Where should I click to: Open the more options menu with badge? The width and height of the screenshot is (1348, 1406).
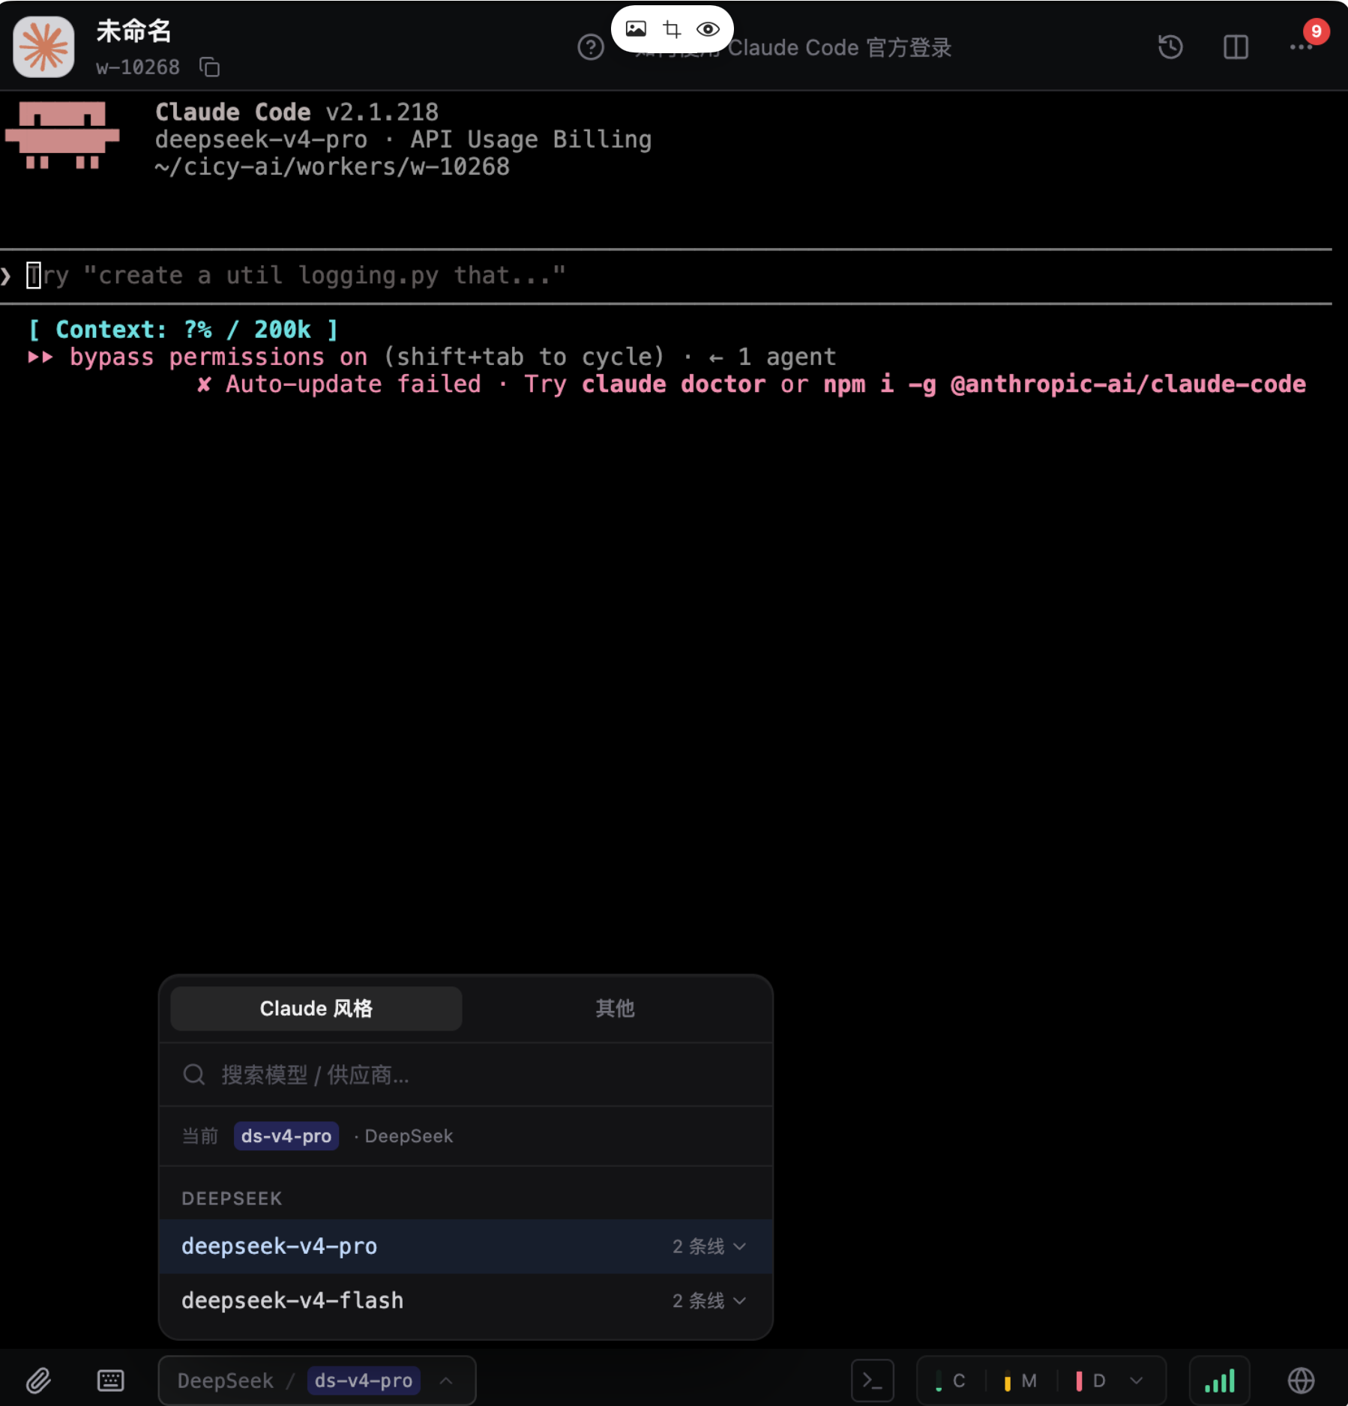tap(1301, 47)
